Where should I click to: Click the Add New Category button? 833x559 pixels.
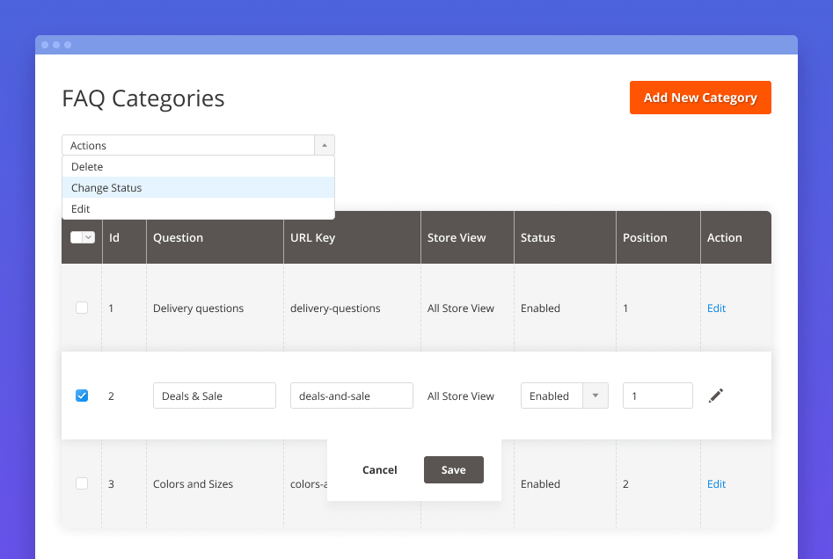pyautogui.click(x=700, y=98)
